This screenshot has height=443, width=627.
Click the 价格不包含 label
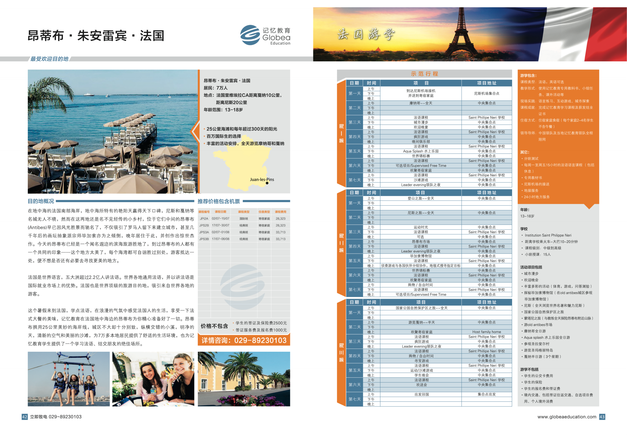point(214,326)
